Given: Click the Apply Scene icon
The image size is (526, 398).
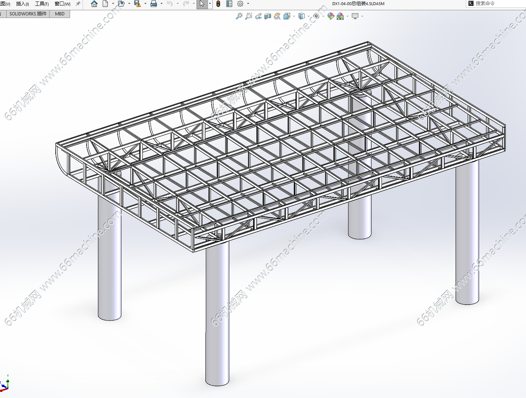Looking at the screenshot, I should tap(340, 16).
